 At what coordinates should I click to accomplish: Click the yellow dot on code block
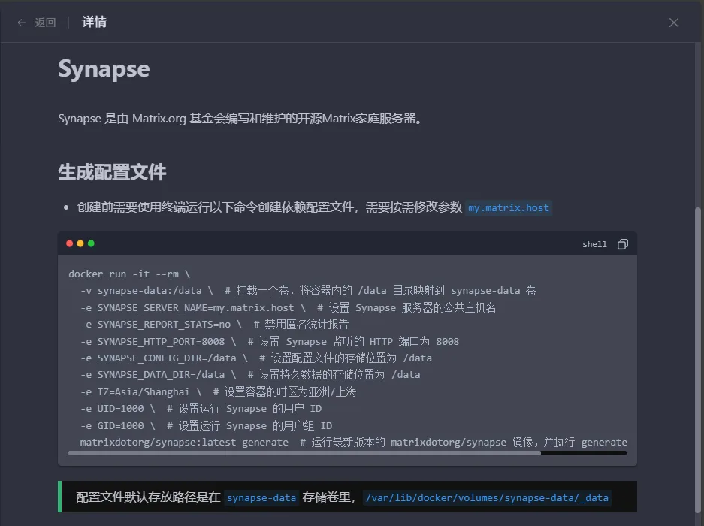[80, 243]
